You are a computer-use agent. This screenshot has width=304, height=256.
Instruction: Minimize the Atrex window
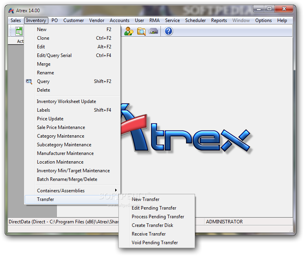pyautogui.click(x=259, y=9)
